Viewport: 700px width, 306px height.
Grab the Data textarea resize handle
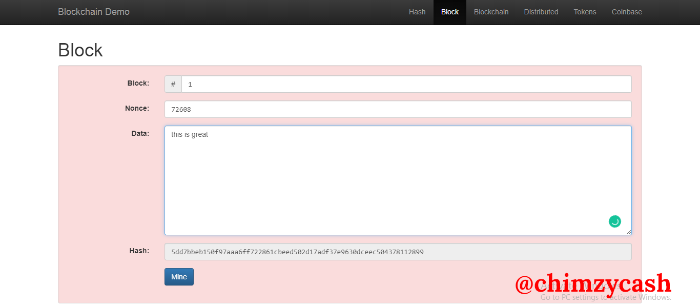click(628, 232)
